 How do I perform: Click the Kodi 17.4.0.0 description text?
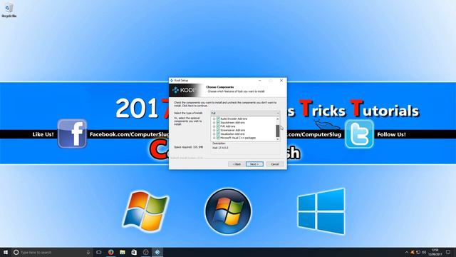coord(220,148)
